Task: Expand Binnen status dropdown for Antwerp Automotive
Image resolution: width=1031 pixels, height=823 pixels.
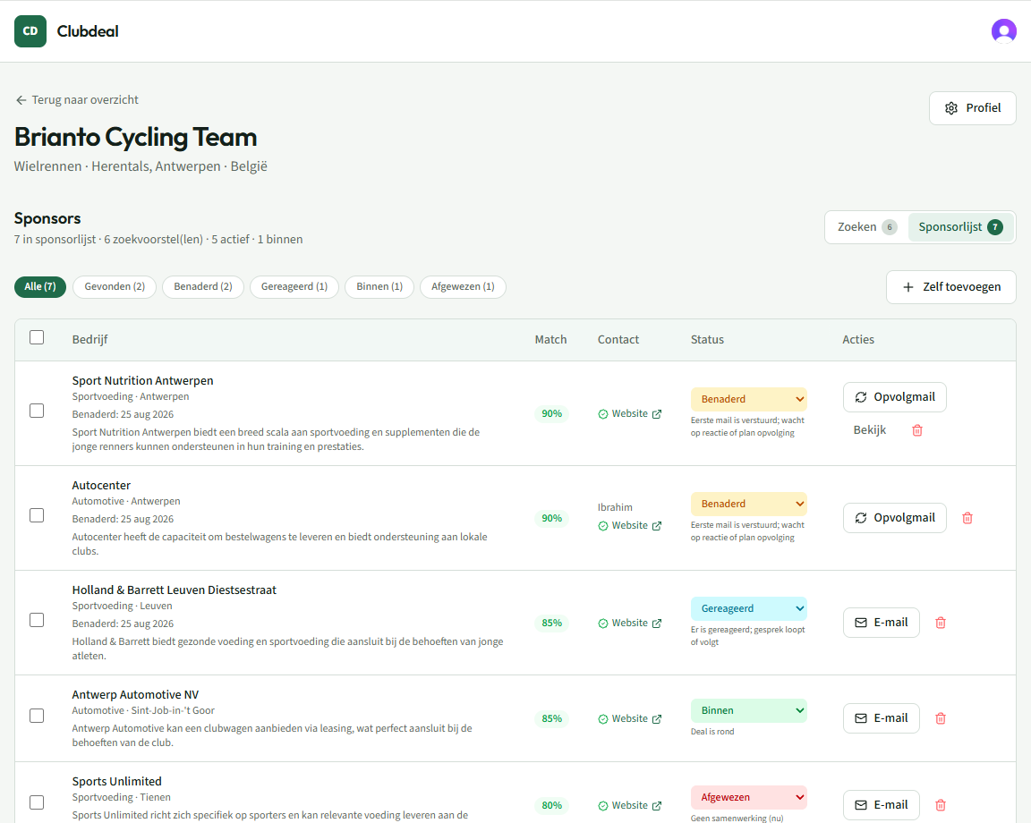Action: (x=748, y=710)
